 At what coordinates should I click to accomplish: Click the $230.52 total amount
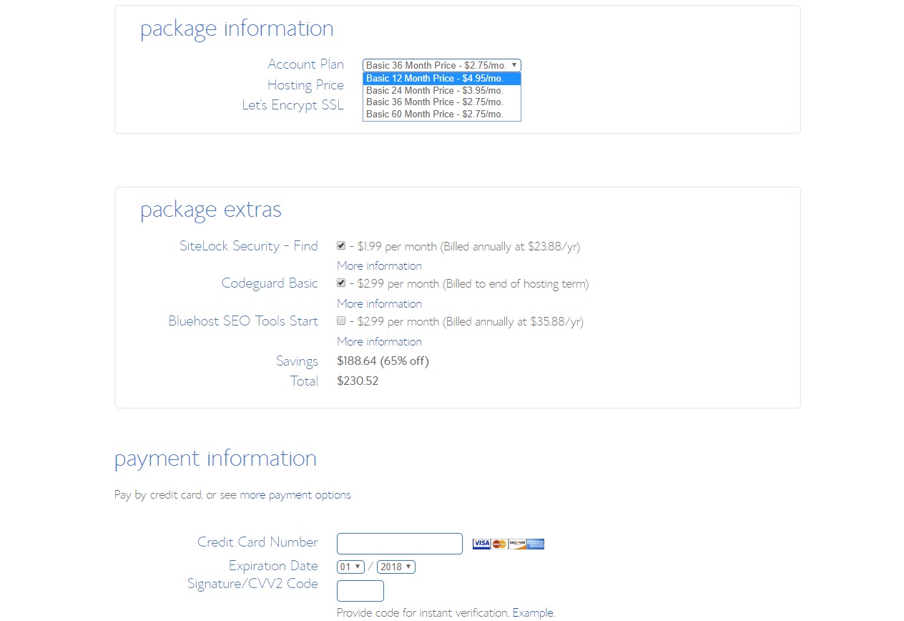pyautogui.click(x=358, y=381)
